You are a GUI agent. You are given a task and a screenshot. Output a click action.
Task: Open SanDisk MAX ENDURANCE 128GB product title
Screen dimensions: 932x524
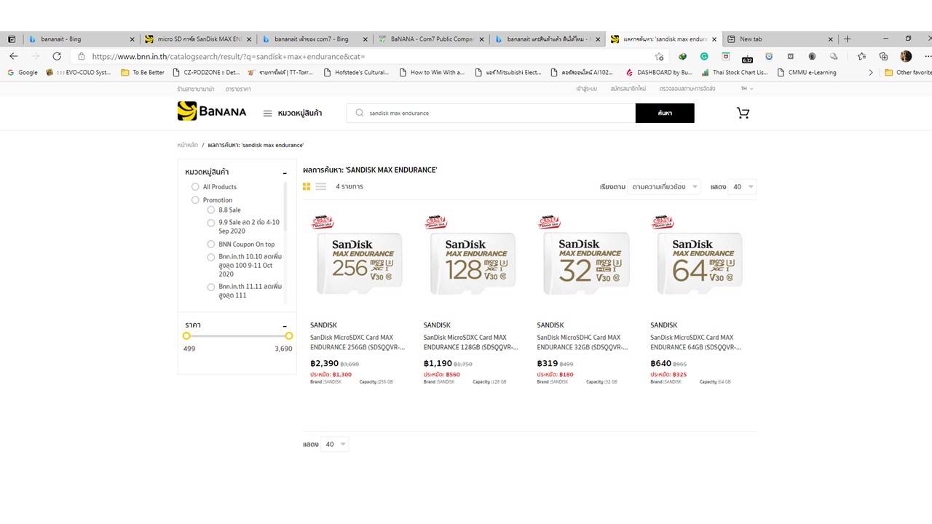[x=471, y=342]
